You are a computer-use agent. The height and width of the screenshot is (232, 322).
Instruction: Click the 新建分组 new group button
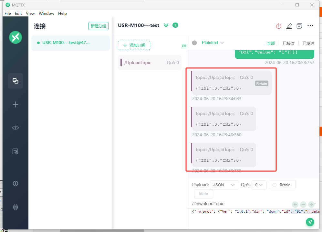point(99,26)
